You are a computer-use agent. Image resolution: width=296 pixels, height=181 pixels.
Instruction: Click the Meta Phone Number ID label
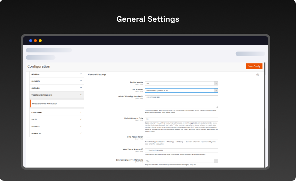[x=133, y=149]
